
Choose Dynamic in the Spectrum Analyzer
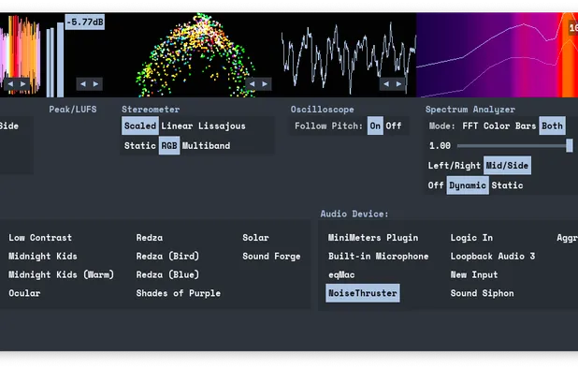coord(468,185)
